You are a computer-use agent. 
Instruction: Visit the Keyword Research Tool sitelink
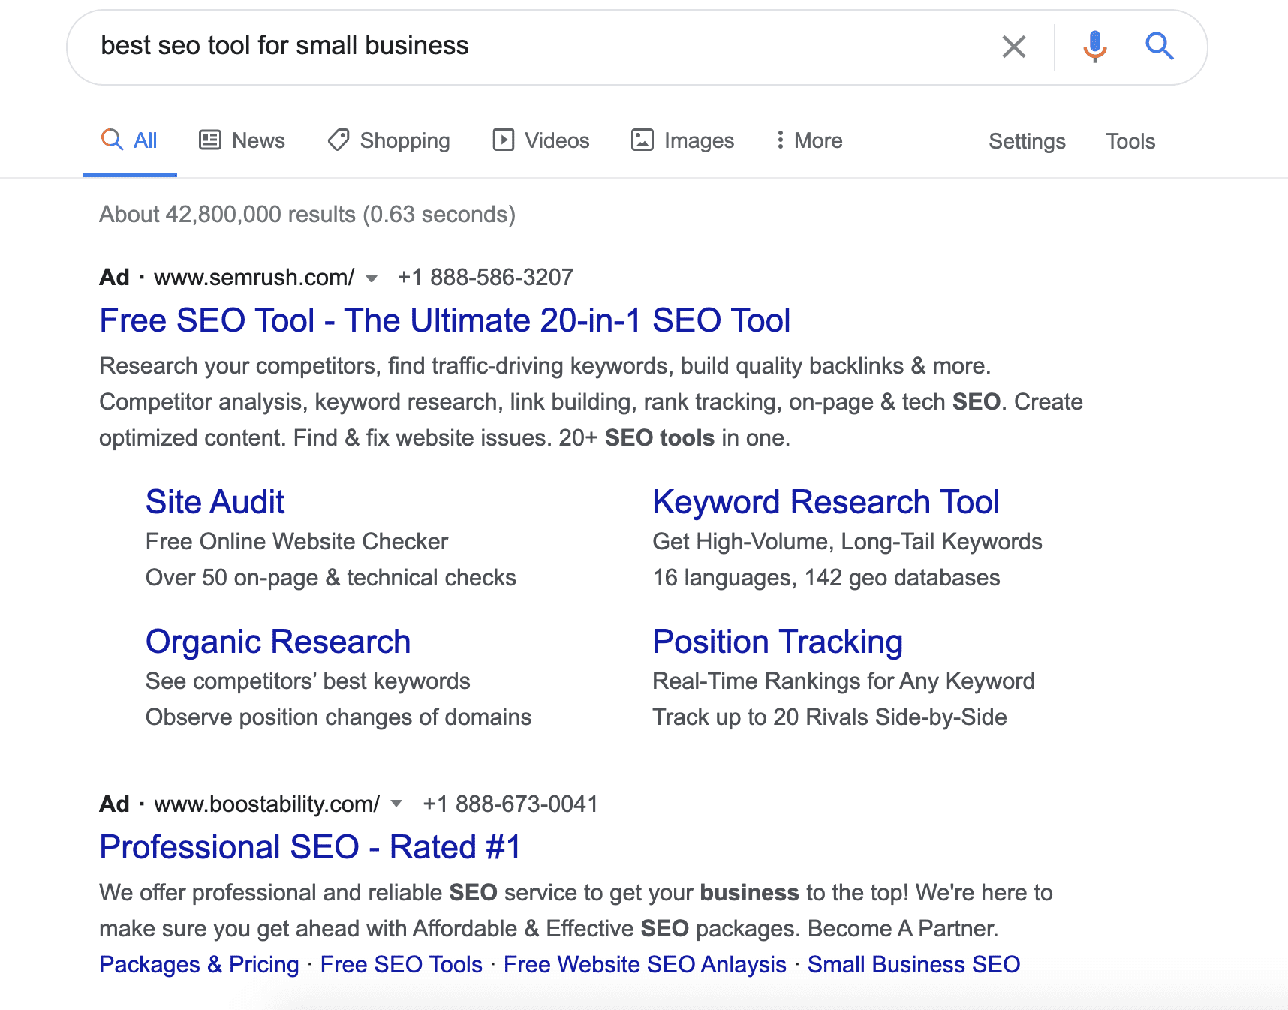(826, 502)
